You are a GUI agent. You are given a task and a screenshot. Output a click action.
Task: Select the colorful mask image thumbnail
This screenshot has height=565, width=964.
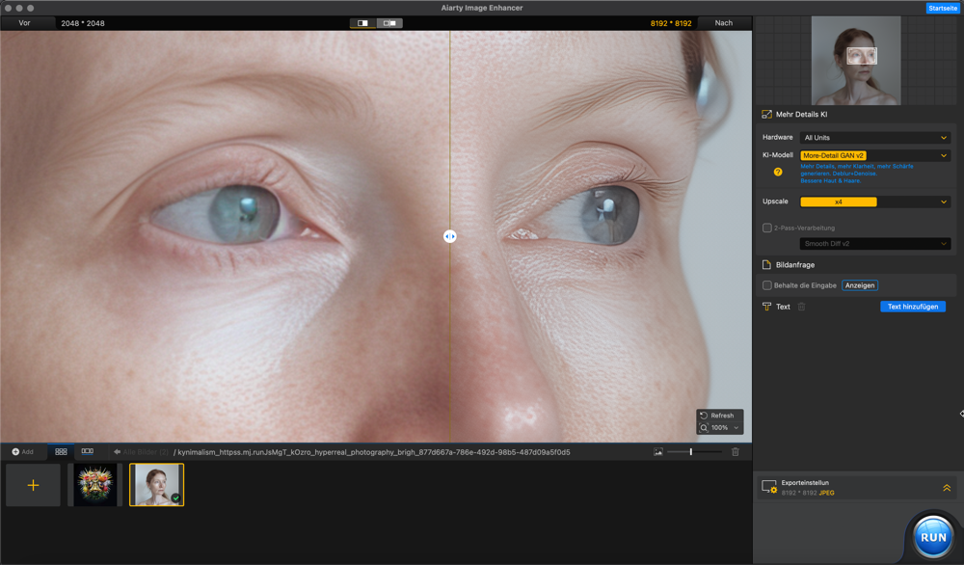tap(94, 485)
